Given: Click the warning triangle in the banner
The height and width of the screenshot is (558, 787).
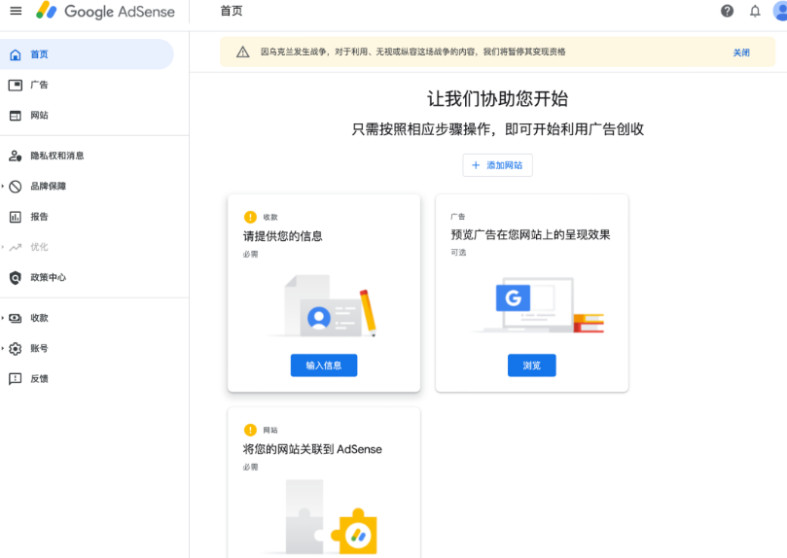Looking at the screenshot, I should coord(243,52).
